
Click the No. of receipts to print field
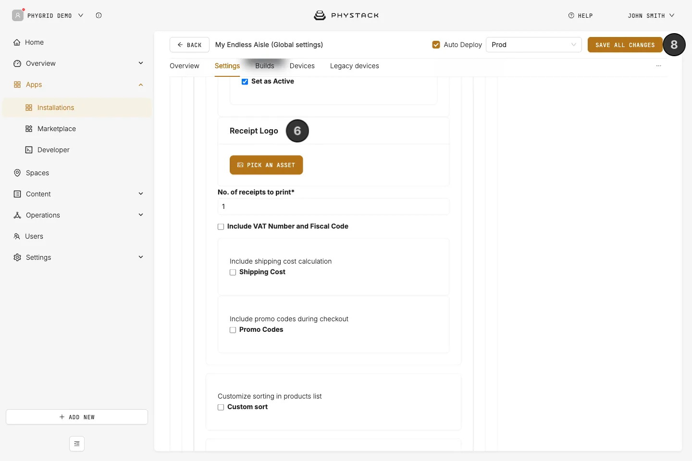[334, 206]
